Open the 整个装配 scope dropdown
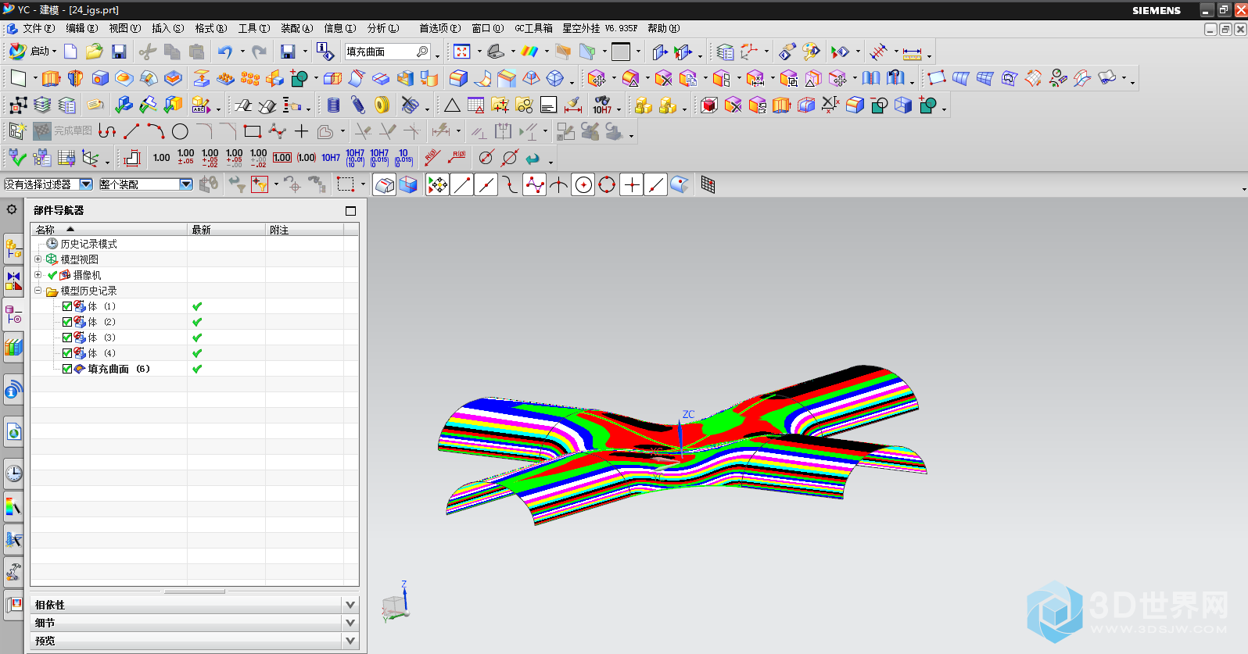The image size is (1248, 654). pyautogui.click(x=186, y=184)
